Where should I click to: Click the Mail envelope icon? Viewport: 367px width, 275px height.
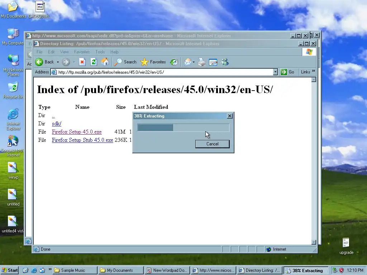pyautogui.click(x=187, y=62)
